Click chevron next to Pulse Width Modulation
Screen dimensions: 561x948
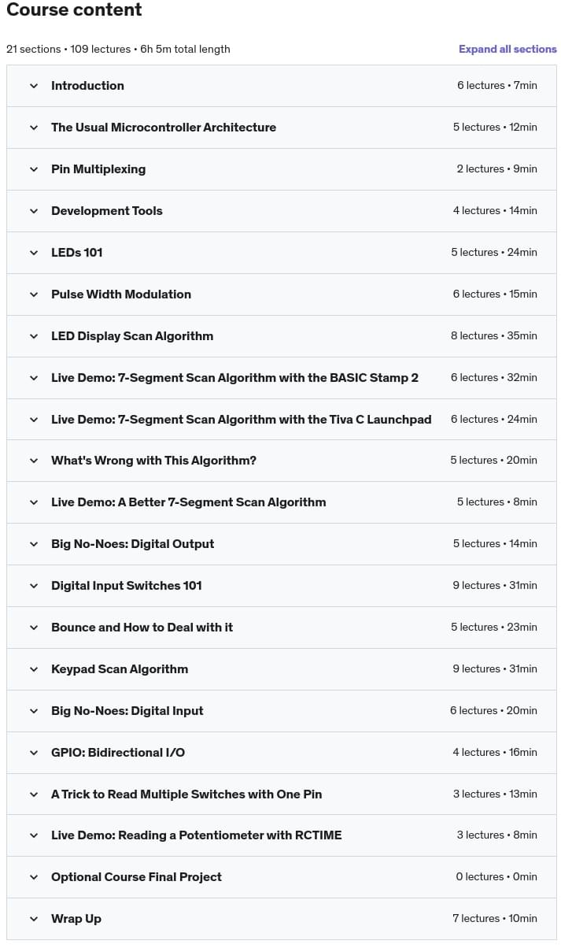tap(34, 294)
